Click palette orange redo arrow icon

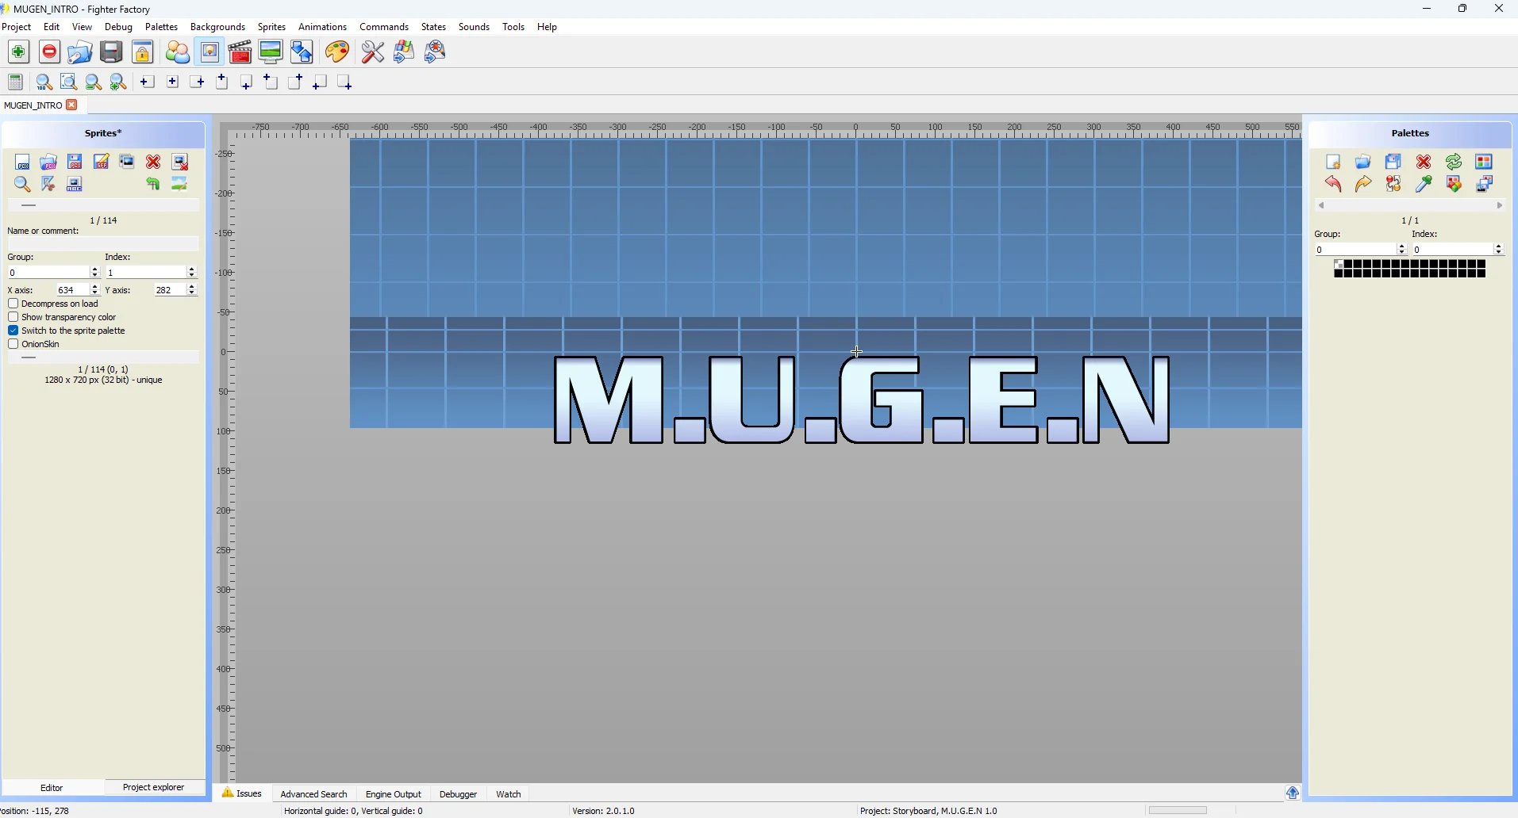(x=1364, y=185)
